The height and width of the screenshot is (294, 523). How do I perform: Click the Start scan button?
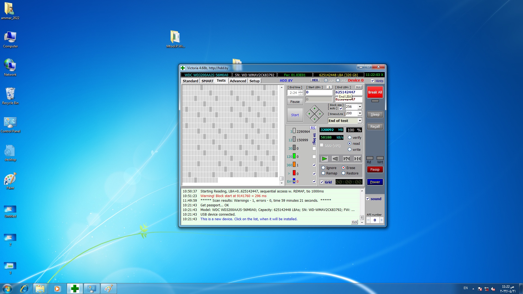pyautogui.click(x=295, y=115)
